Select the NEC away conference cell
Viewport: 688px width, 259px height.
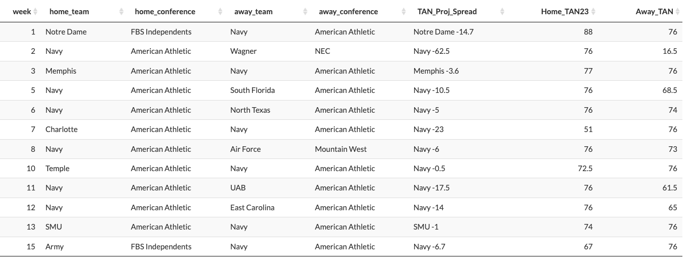323,51
